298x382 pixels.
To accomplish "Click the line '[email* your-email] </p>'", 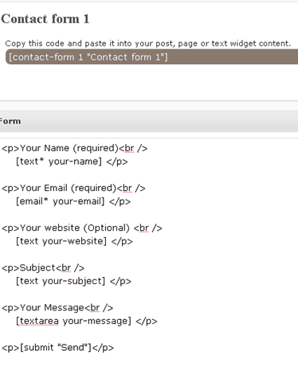I will pyautogui.click(x=73, y=201).
